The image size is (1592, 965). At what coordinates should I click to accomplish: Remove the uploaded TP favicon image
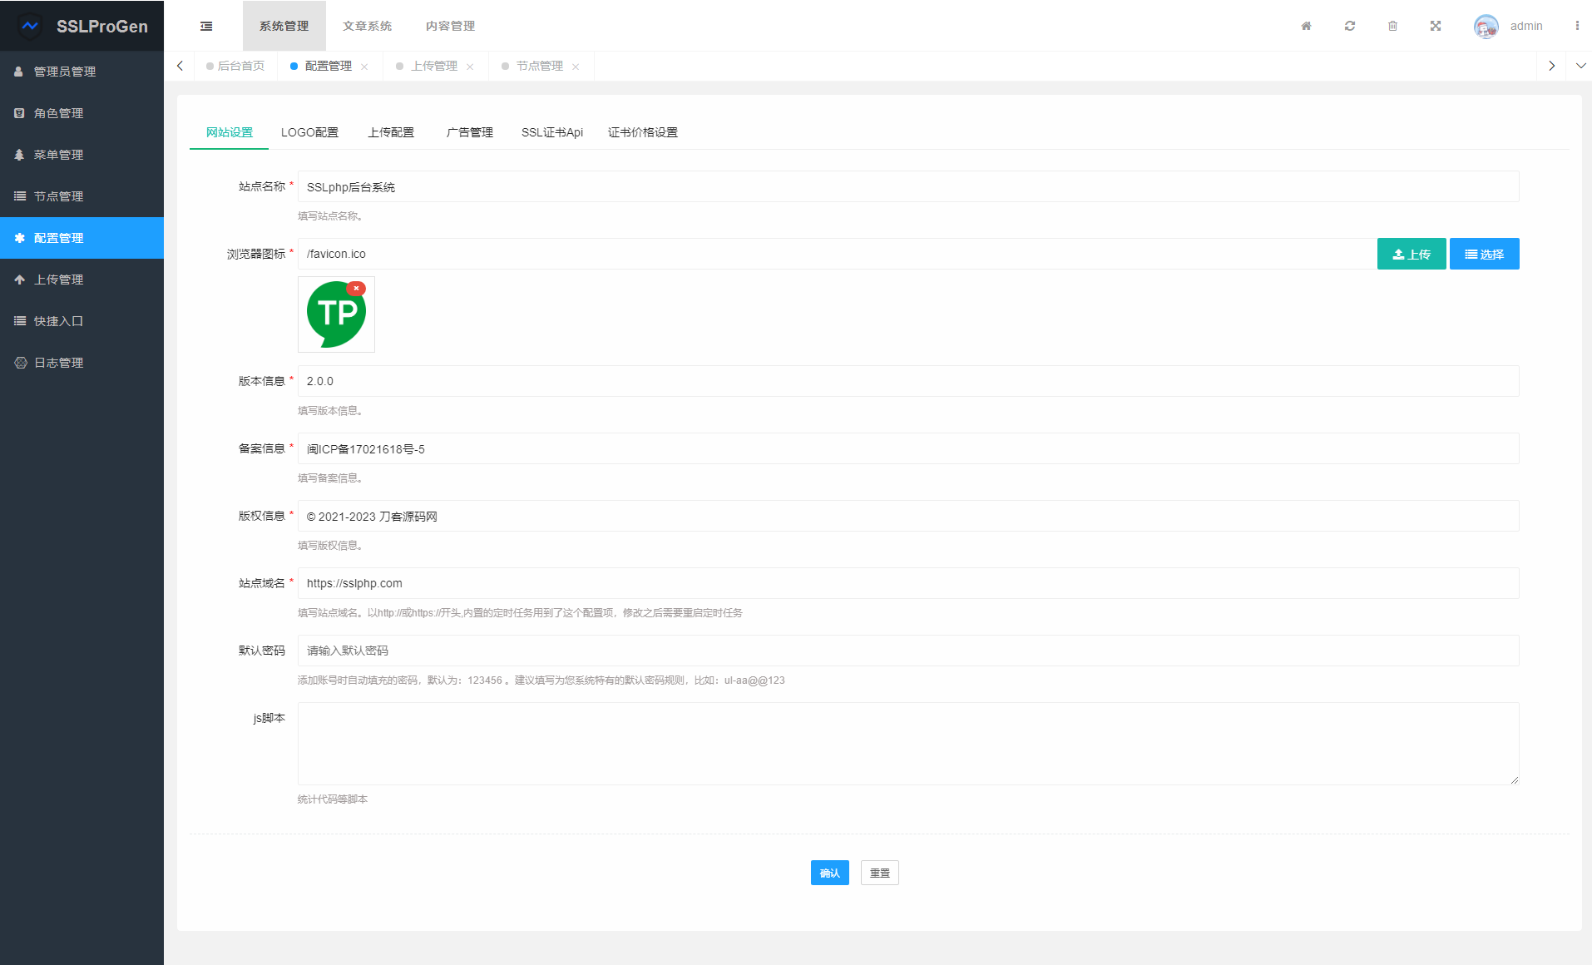(357, 288)
